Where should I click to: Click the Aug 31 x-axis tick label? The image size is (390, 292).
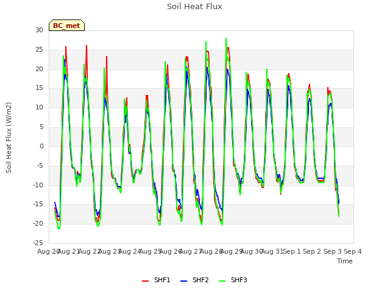pos(272,251)
